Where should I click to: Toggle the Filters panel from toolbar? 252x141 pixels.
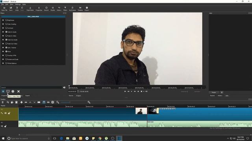point(65,9)
